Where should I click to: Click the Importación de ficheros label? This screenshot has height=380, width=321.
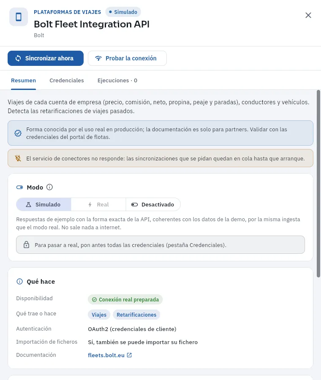coord(47,342)
